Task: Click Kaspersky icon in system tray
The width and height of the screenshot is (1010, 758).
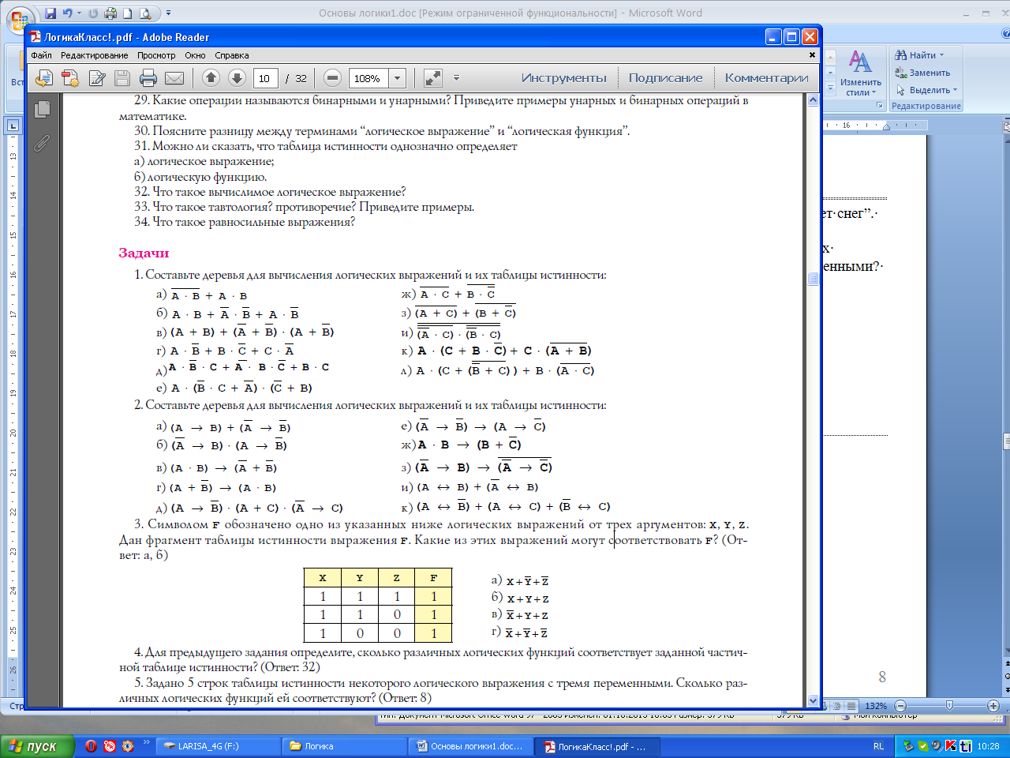Action: (x=951, y=746)
